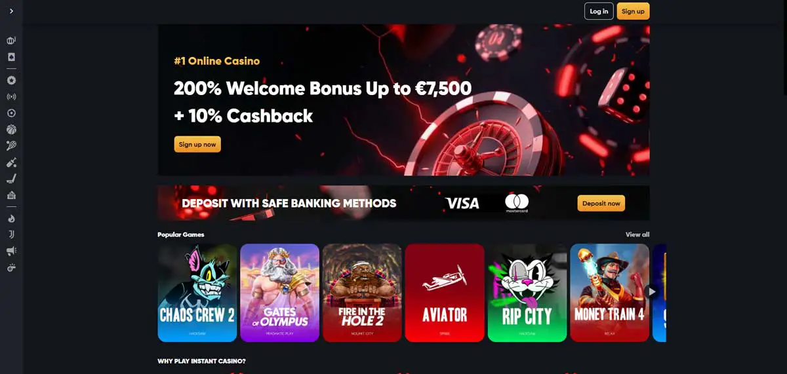
Task: Launch the Aviator game tile
Action: pyautogui.click(x=445, y=293)
